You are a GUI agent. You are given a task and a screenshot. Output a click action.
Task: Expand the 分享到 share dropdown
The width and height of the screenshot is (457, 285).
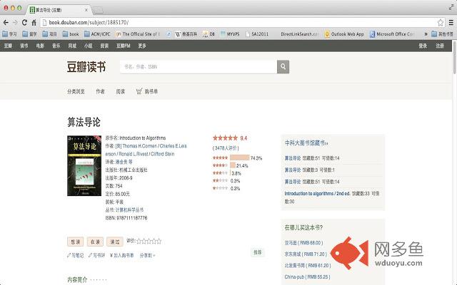[x=147, y=255]
